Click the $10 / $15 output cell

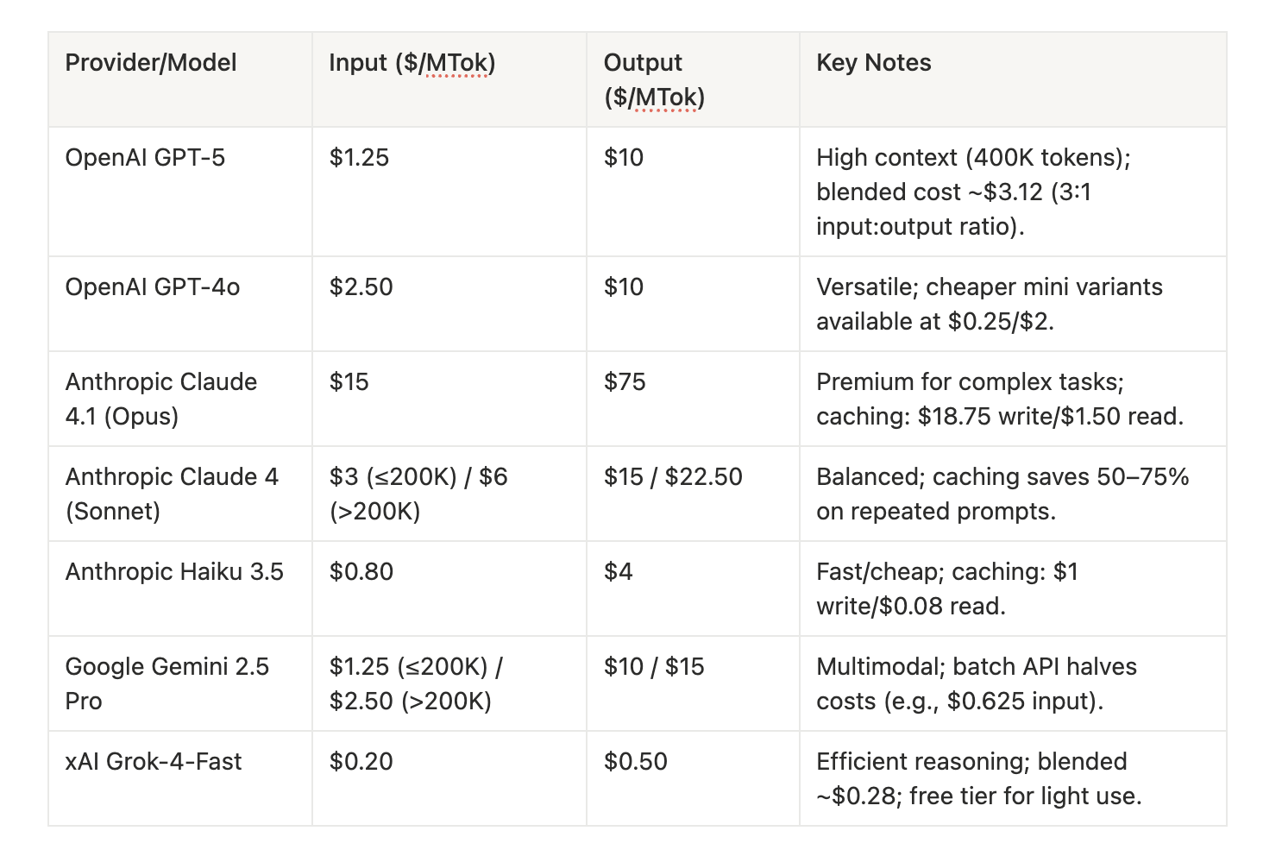click(654, 667)
